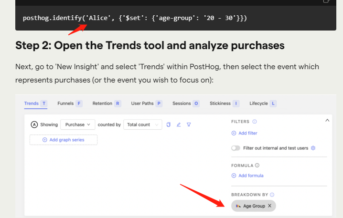Click the 'counted by' label
343x218 pixels.
[x=109, y=125]
